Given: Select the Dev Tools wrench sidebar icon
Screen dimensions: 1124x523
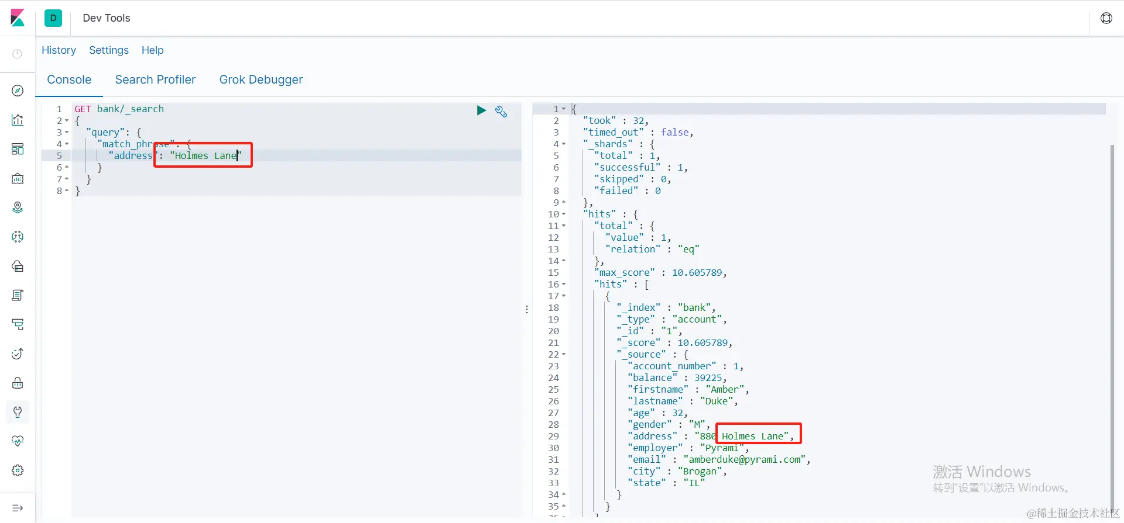Looking at the screenshot, I should click(18, 412).
